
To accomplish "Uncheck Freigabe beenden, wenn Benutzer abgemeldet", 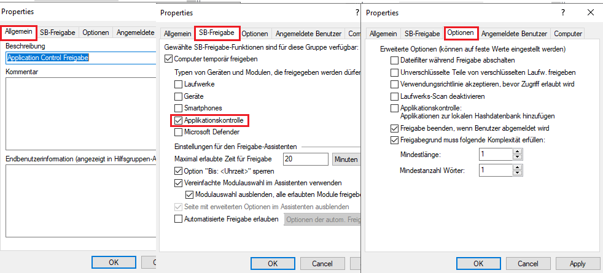I will (394, 128).
